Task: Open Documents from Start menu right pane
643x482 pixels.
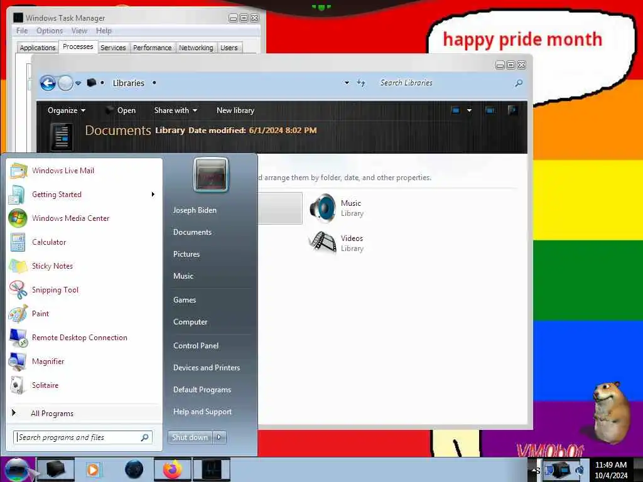Action: coord(192,232)
